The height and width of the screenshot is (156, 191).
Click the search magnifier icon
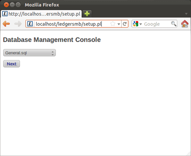(174, 24)
